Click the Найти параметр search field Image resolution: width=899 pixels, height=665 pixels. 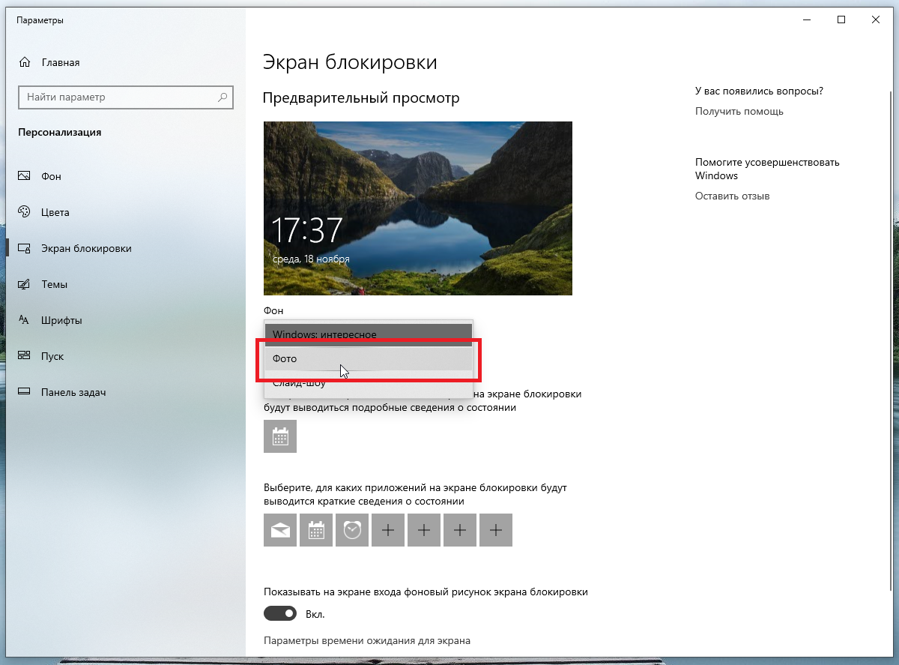[126, 97]
